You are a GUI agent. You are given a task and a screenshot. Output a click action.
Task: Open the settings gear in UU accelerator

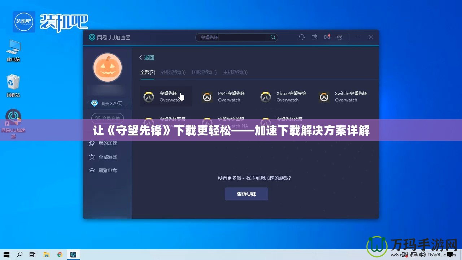pos(340,37)
